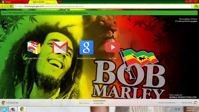Click the left page chevron arrow
The image size is (199, 112).
pos(7,58)
